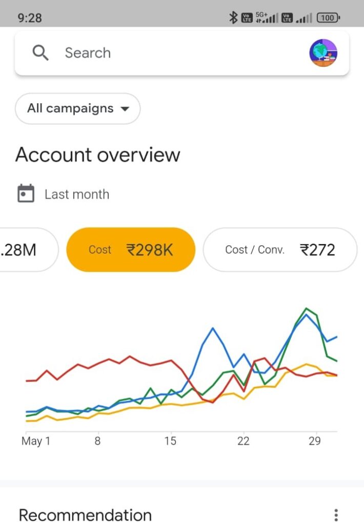Change the Last month date range

pos(76,194)
